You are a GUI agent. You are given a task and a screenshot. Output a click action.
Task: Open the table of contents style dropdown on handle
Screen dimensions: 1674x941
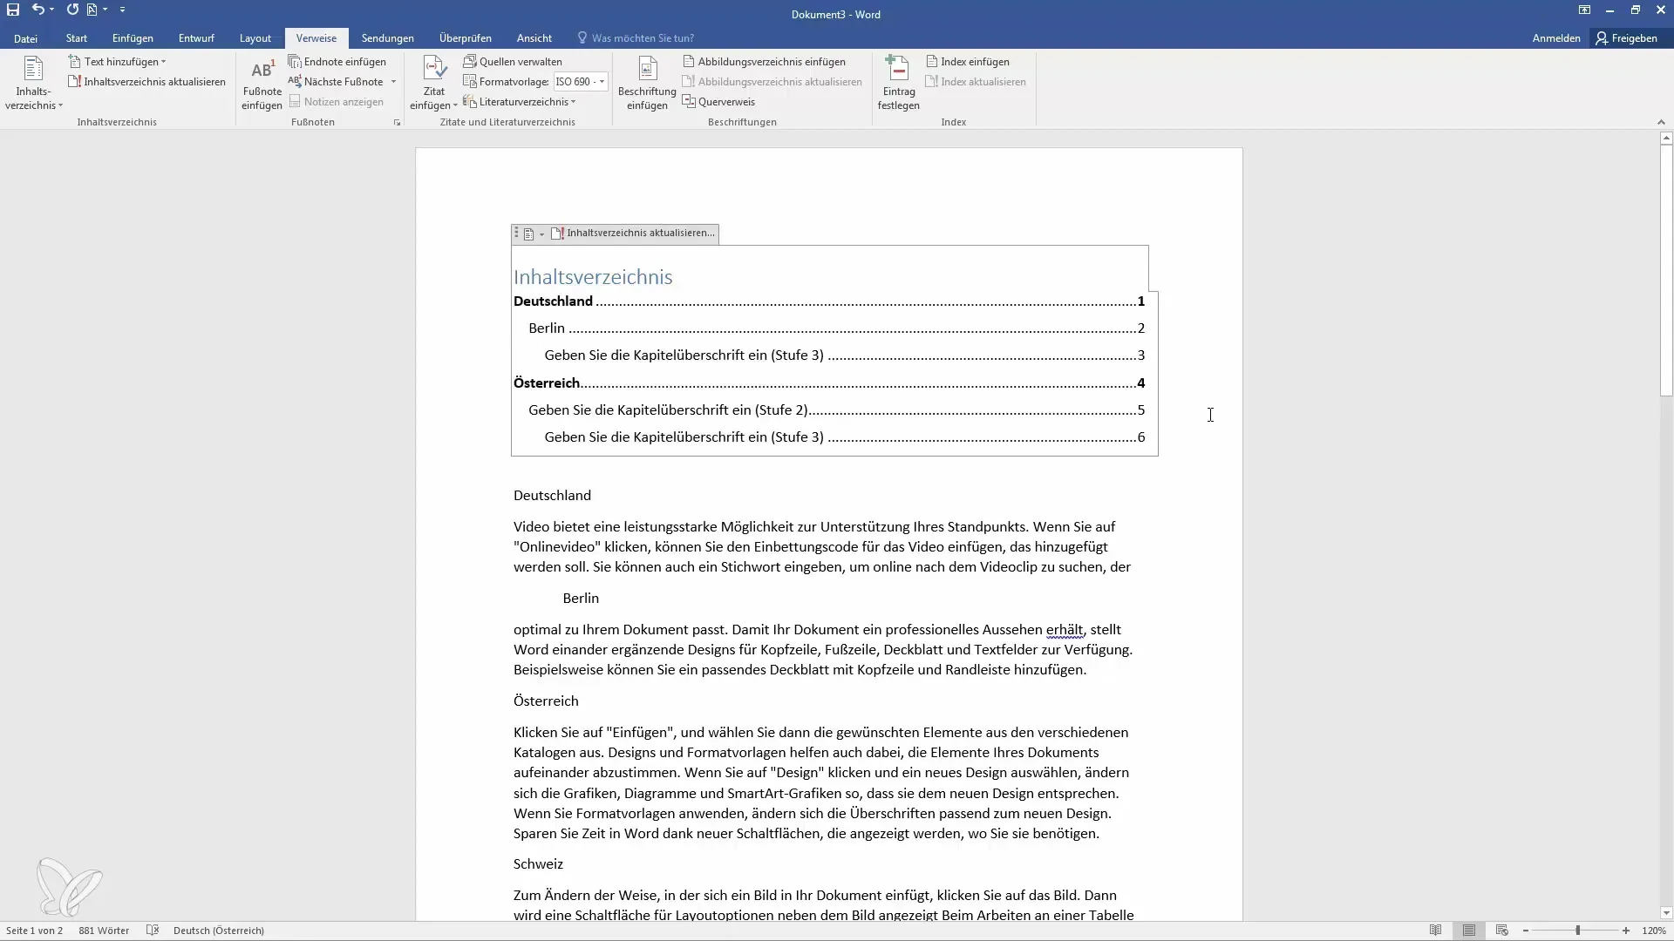[x=534, y=234]
